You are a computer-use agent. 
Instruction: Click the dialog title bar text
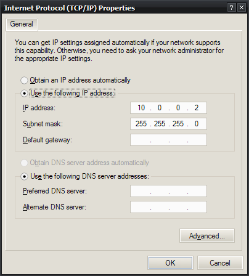click(70, 8)
